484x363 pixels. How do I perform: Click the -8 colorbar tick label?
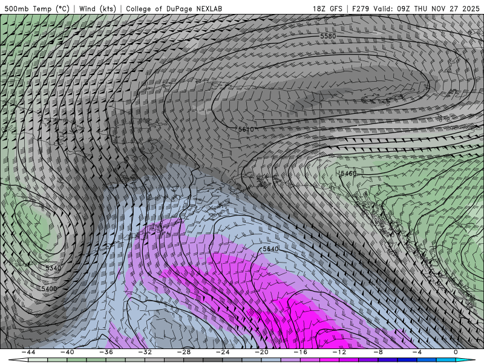coord(378,352)
